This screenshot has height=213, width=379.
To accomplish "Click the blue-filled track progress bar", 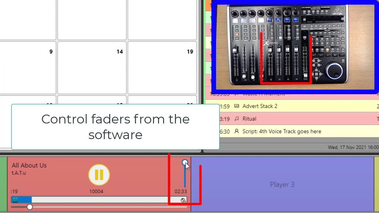I will pyautogui.click(x=99, y=200).
